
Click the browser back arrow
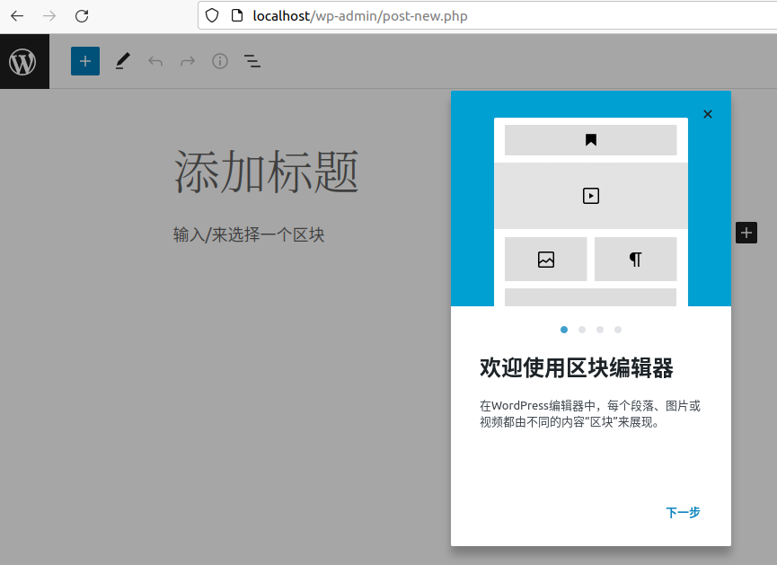pyautogui.click(x=17, y=16)
